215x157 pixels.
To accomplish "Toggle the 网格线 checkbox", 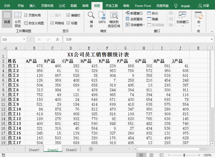I will pos(52,23).
